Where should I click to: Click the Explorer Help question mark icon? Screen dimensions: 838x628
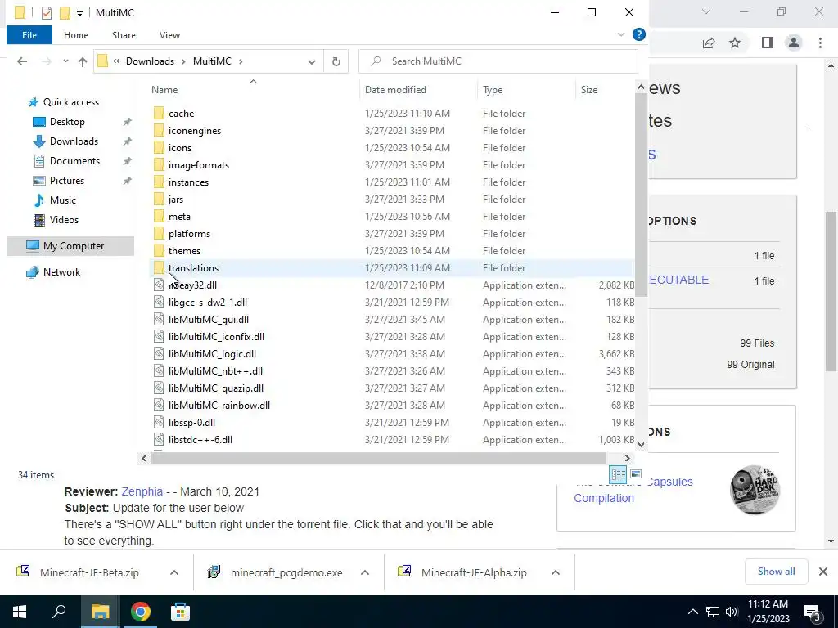tap(638, 34)
